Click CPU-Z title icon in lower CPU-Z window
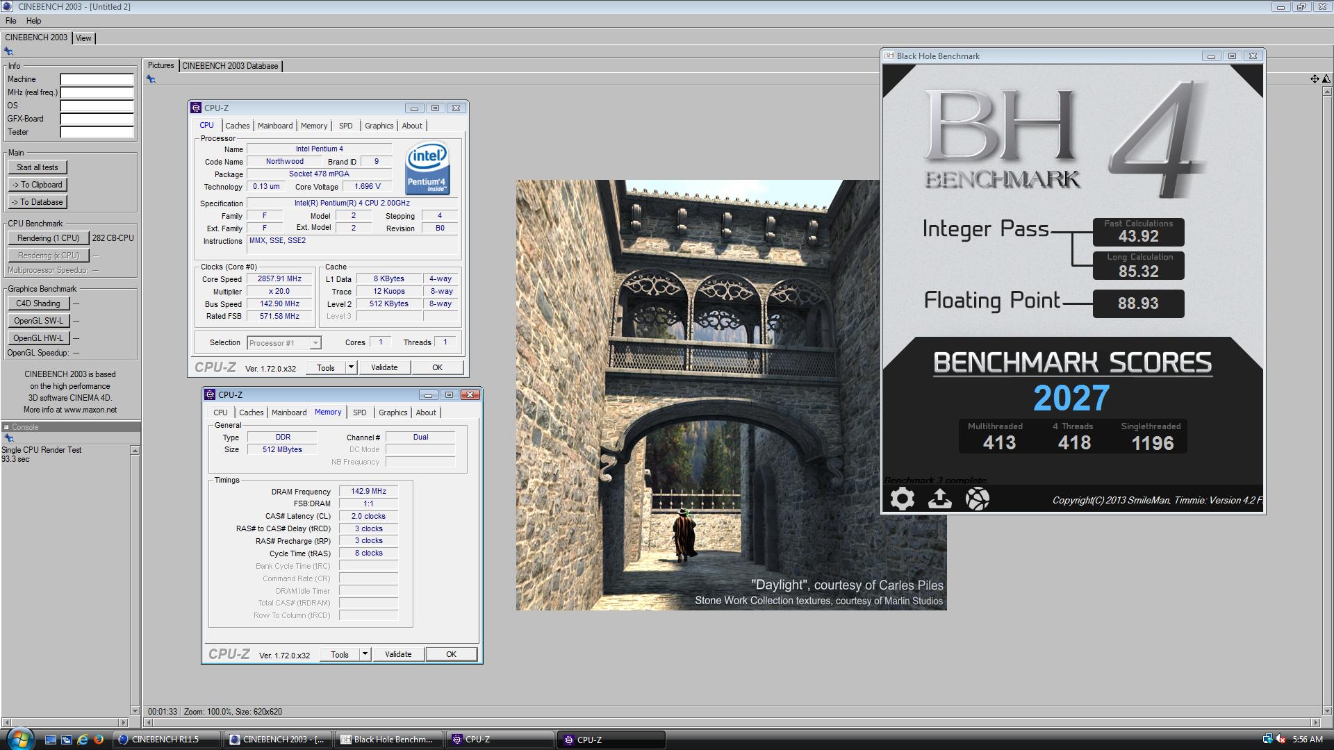 tap(211, 394)
